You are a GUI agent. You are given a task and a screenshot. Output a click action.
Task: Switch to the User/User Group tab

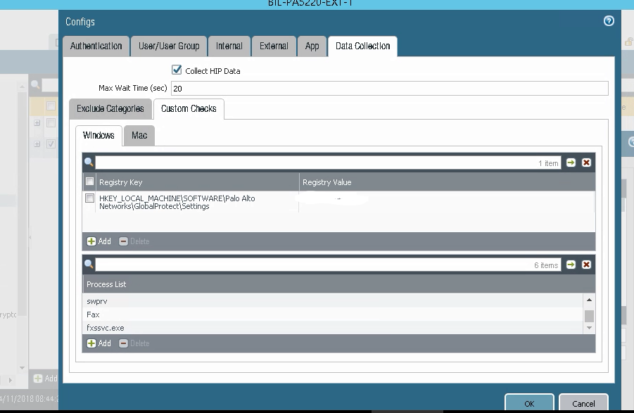(x=169, y=46)
